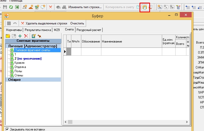Image resolution: width=204 pixels, height=131 pixels.
Task: Expand the 'Общие' fragments group
Action: coord(14,80)
